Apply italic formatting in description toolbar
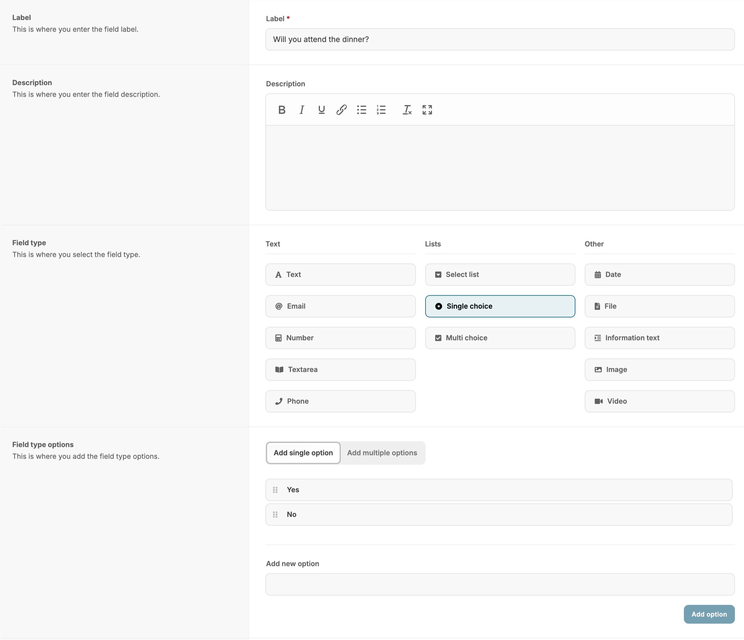 (x=302, y=110)
